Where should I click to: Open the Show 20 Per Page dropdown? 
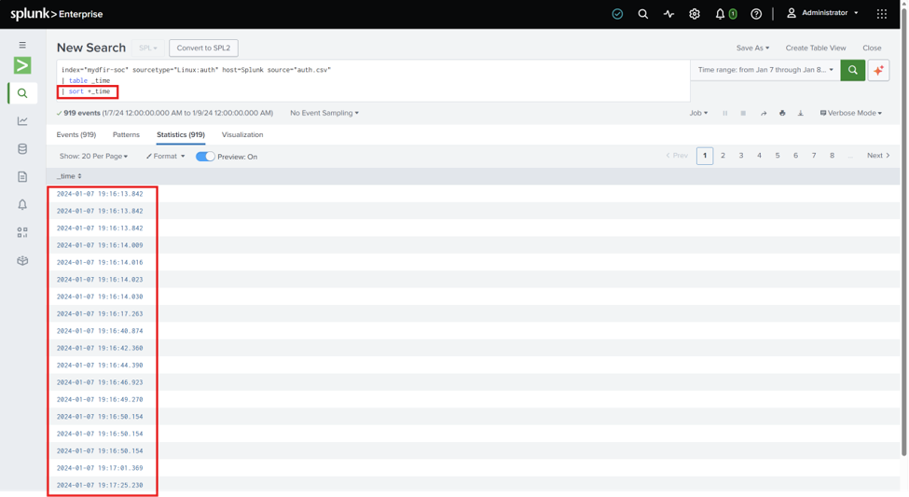click(93, 157)
